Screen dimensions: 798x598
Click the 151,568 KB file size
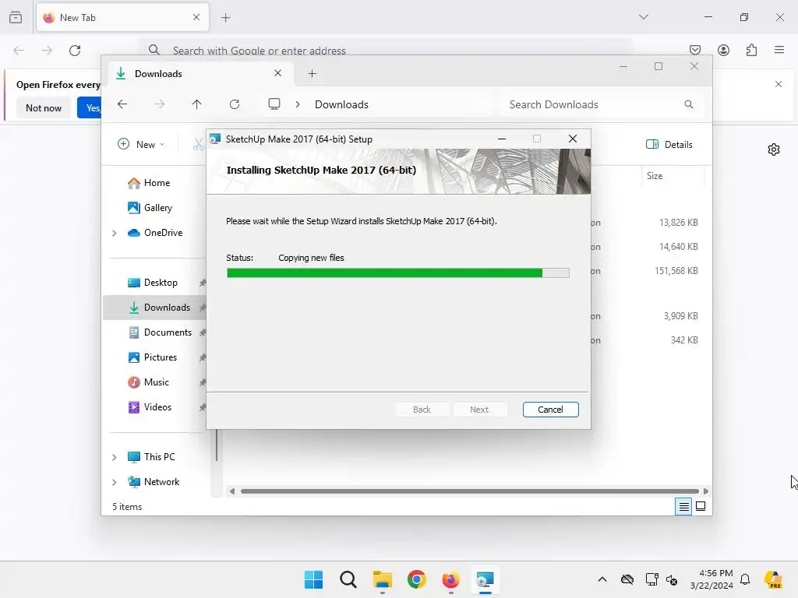pyautogui.click(x=676, y=271)
